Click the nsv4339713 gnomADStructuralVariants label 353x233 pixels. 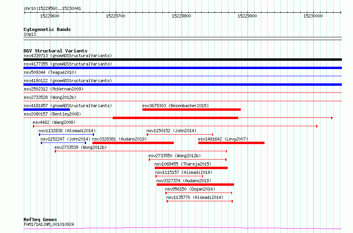point(68,56)
